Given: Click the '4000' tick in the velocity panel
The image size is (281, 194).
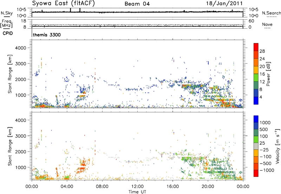Looking at the screenshot, I should (x=21, y=120).
